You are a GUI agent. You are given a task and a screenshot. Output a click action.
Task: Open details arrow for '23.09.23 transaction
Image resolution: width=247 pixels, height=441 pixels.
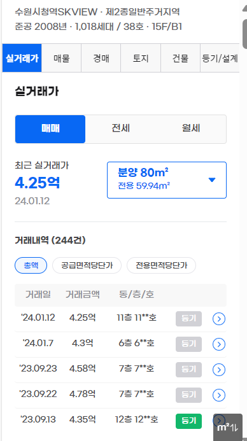point(219,370)
